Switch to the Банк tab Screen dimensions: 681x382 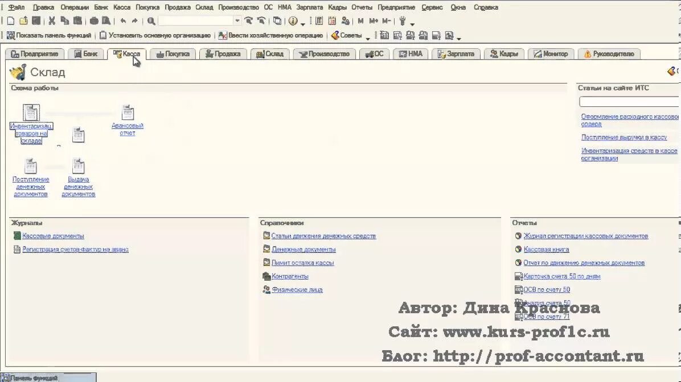click(x=85, y=54)
